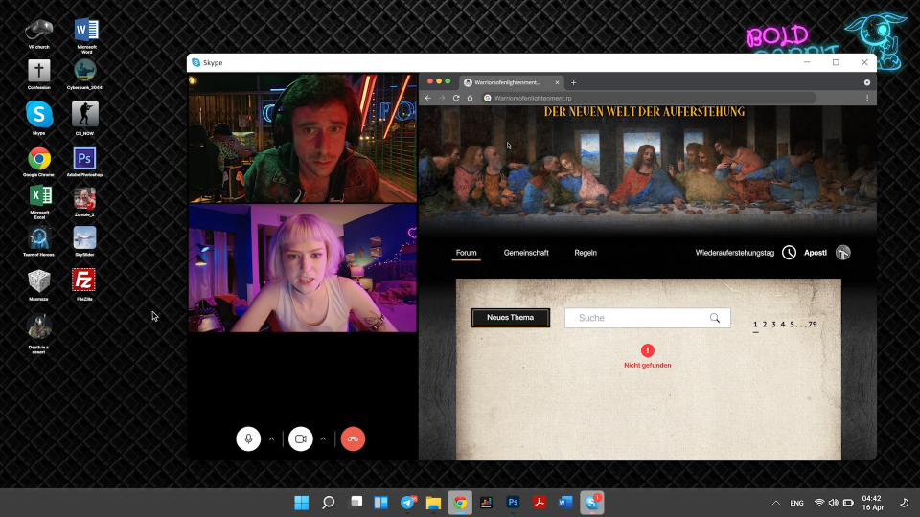Click the Apostl avatar icon
The image size is (920, 517).
pos(843,253)
